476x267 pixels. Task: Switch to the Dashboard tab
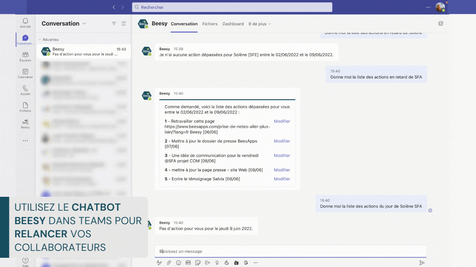pyautogui.click(x=233, y=24)
